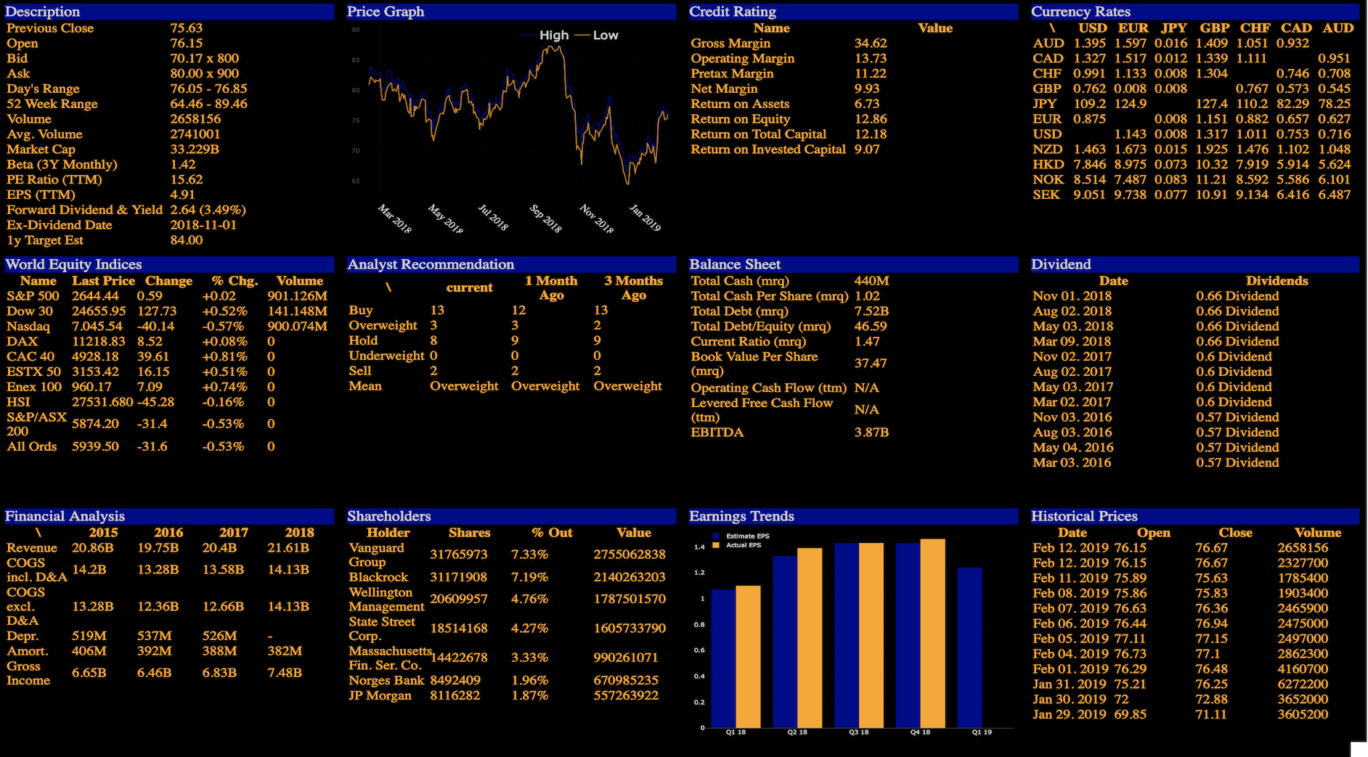The height and width of the screenshot is (757, 1368).
Task: Click the "Current Ratio (mrq)" label
Action: [749, 342]
